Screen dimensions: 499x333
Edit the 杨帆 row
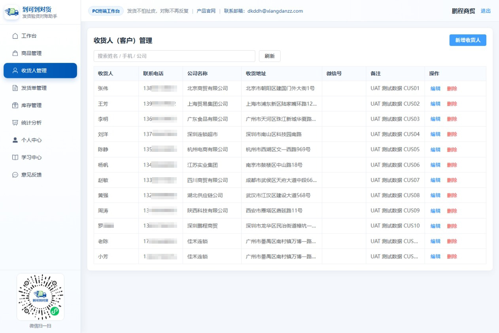tap(435, 165)
